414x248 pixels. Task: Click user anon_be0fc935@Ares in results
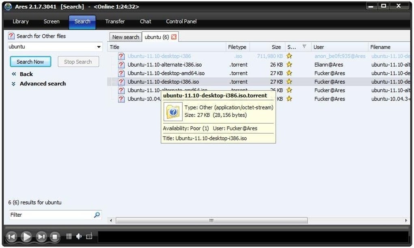click(x=340, y=56)
